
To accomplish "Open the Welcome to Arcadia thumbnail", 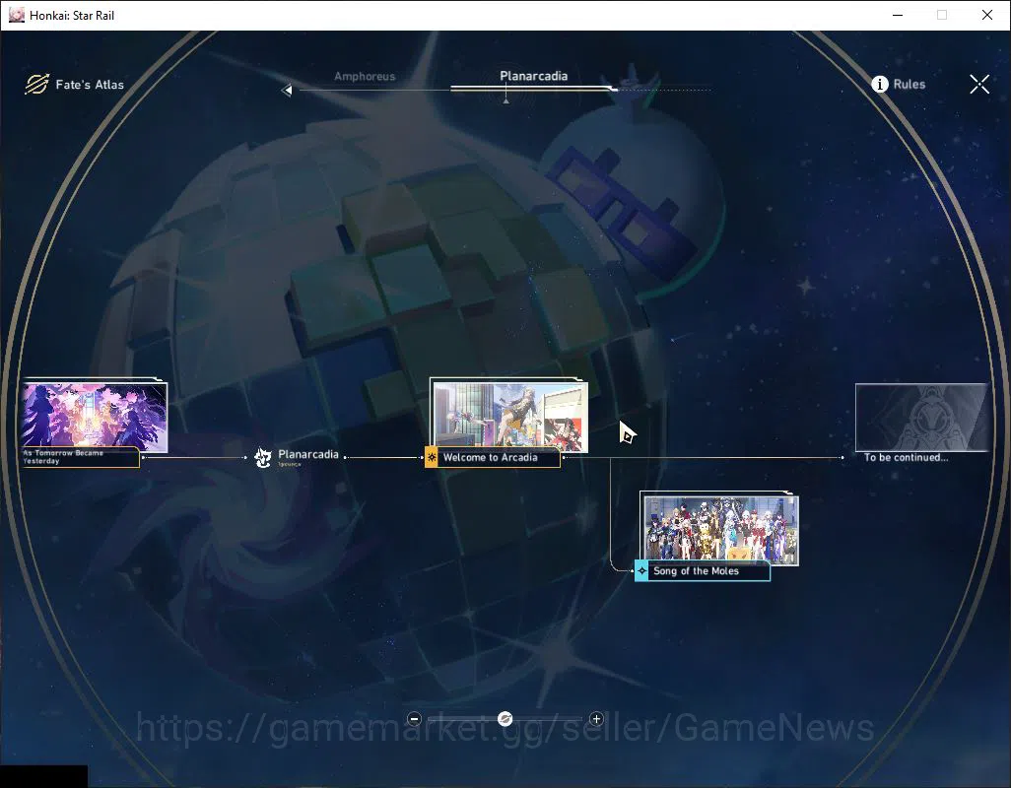I will (509, 415).
